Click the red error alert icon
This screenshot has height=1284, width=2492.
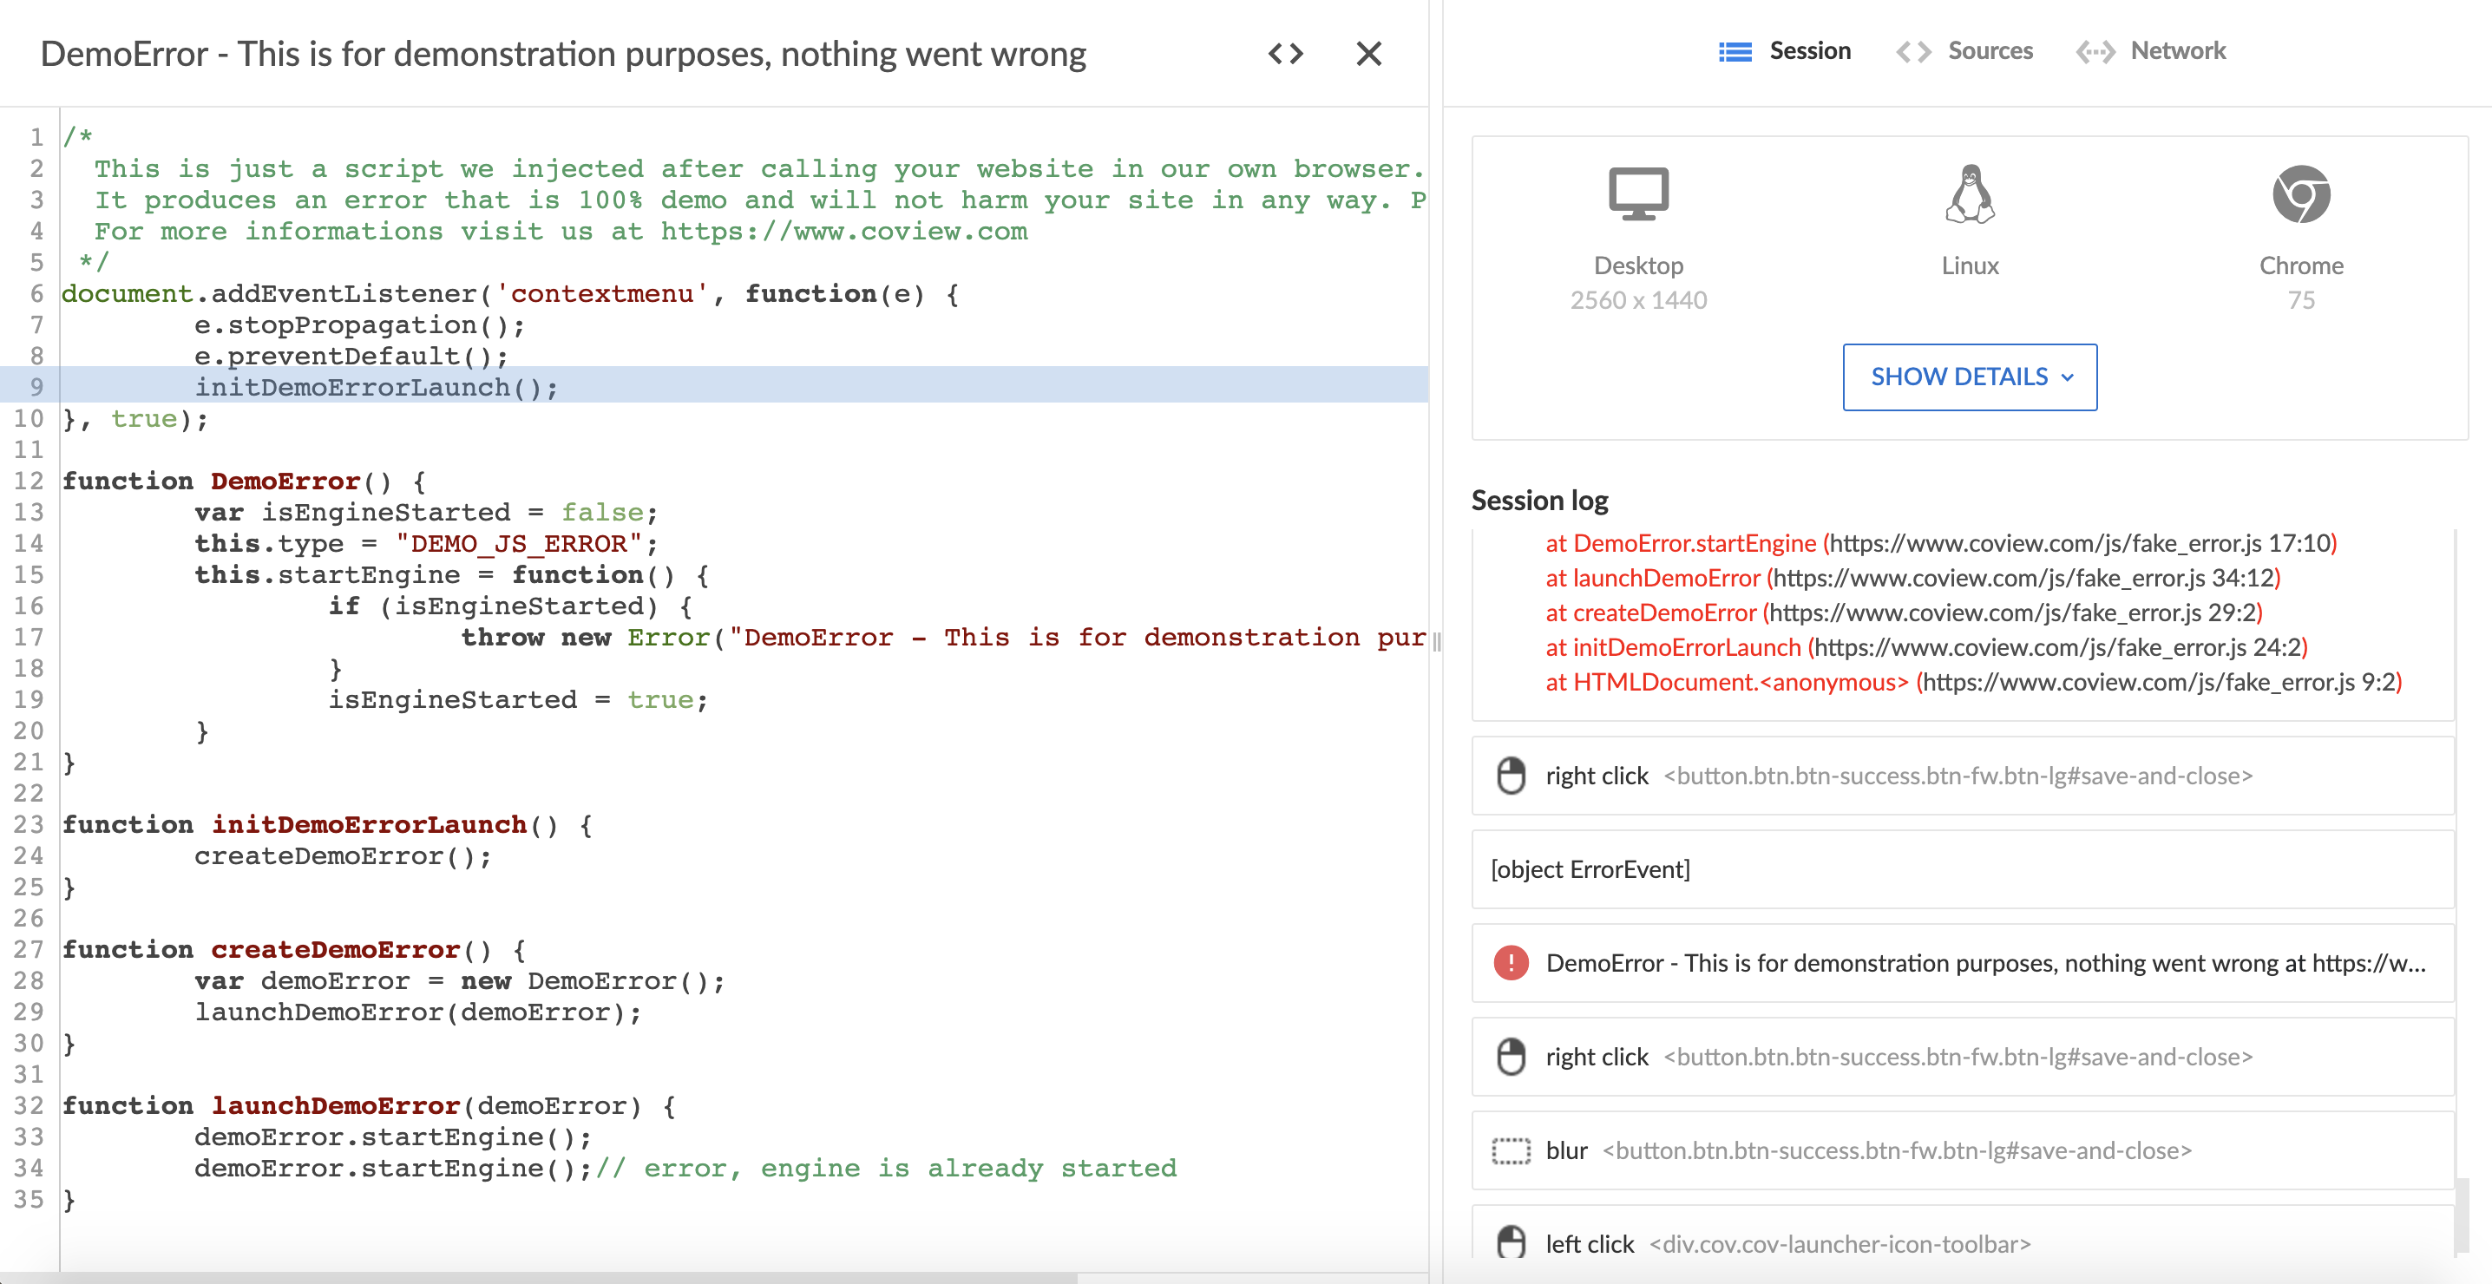coord(1511,963)
